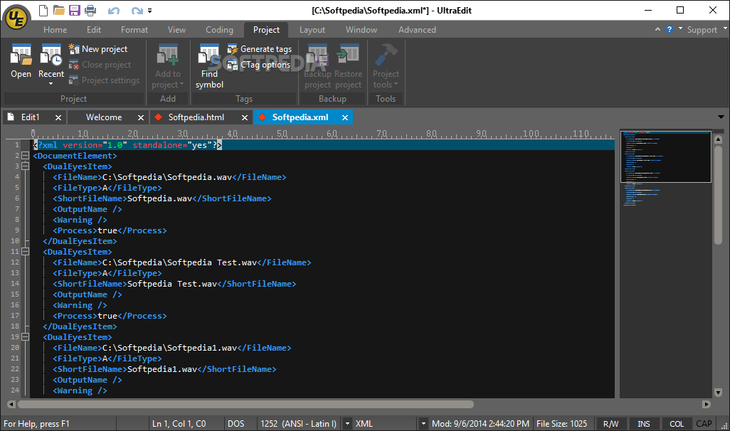This screenshot has height=431, width=730.
Task: Redo the last action
Action: (x=137, y=10)
